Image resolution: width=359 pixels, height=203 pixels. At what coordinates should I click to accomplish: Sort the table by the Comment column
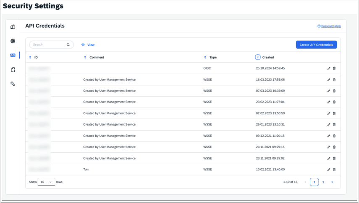click(85, 57)
